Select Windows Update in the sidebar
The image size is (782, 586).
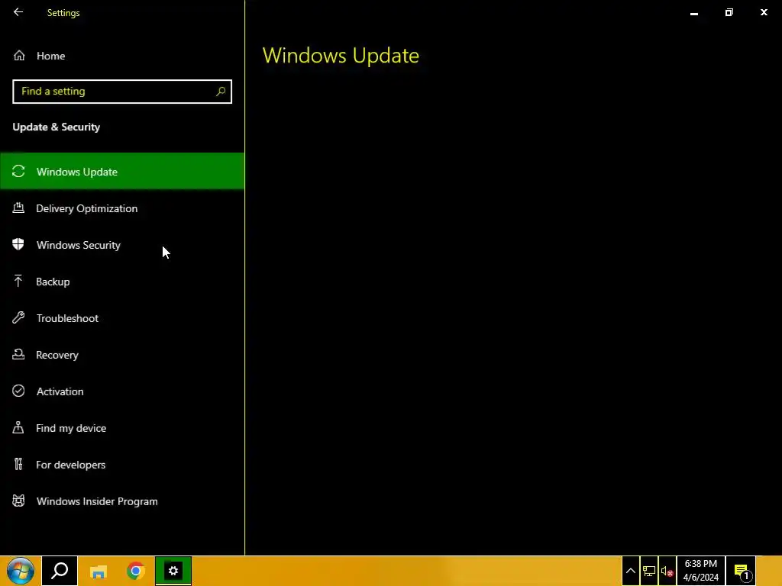point(122,172)
